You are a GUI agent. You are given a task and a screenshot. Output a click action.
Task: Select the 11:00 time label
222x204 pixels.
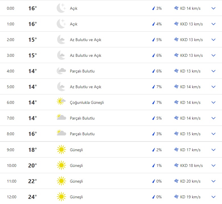(x=12, y=181)
